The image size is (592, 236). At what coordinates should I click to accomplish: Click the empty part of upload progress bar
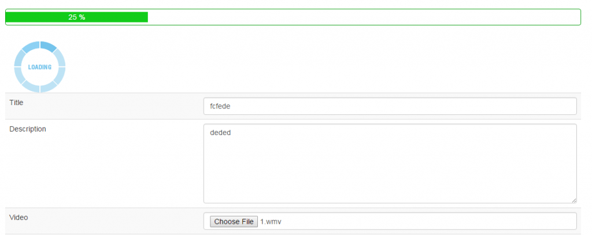click(364, 17)
